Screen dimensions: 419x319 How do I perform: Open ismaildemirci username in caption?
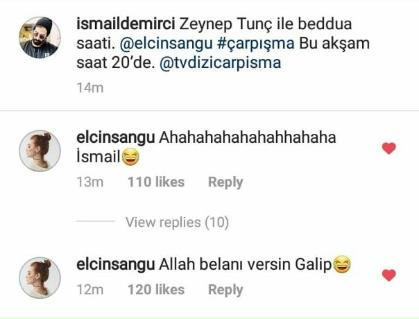tap(126, 24)
